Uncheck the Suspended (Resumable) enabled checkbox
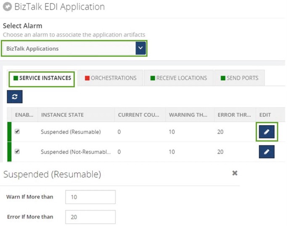This screenshot has height=226, width=288. (x=17, y=131)
